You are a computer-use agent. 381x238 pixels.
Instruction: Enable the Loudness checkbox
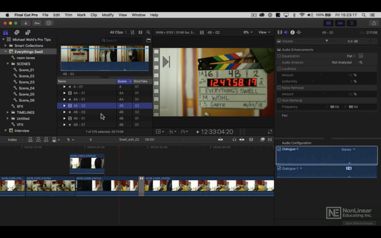(x=279, y=69)
